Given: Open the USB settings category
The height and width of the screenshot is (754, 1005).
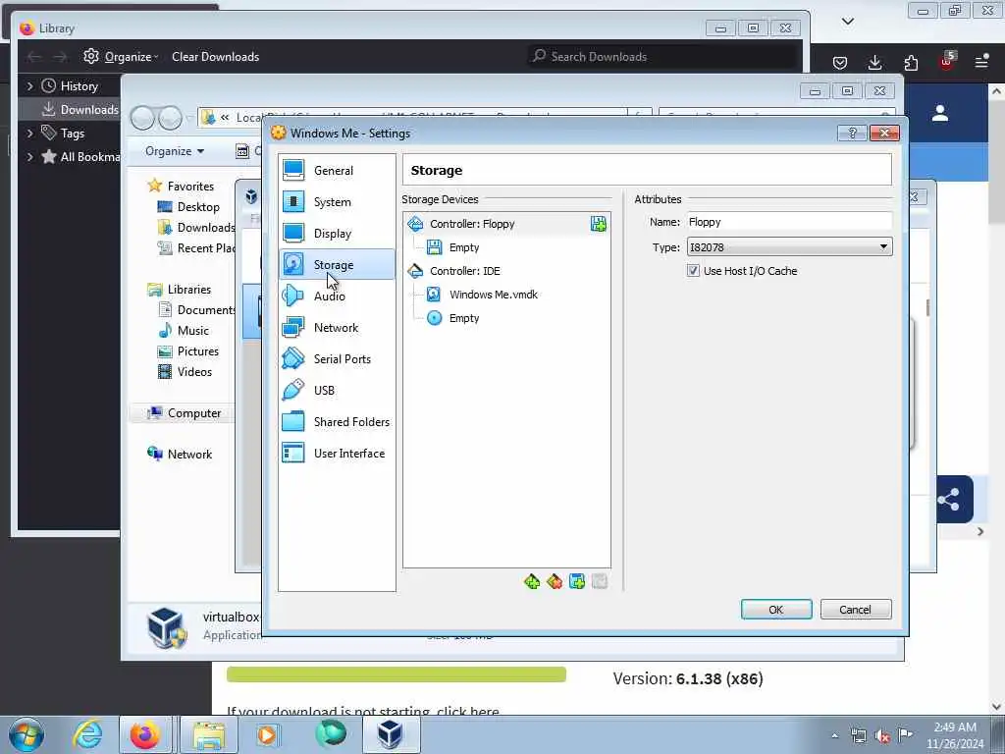Looking at the screenshot, I should tap(337, 391).
